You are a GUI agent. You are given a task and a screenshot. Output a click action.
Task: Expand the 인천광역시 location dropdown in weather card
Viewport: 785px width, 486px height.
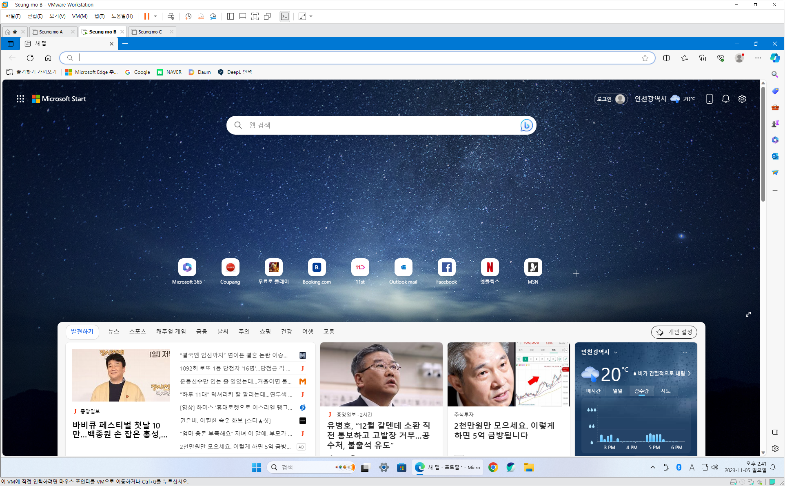616,352
